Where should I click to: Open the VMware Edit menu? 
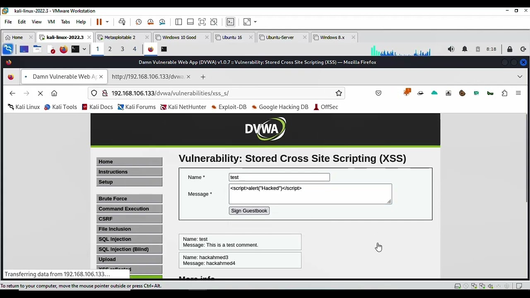click(22, 22)
